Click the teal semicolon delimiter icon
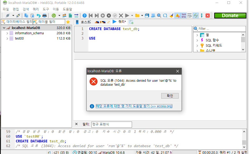The width and height of the screenshot is (249, 154). pyautogui.click(x=202, y=16)
